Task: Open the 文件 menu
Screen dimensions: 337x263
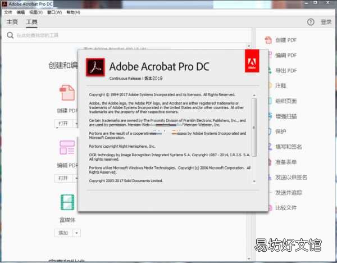Action: [8, 12]
